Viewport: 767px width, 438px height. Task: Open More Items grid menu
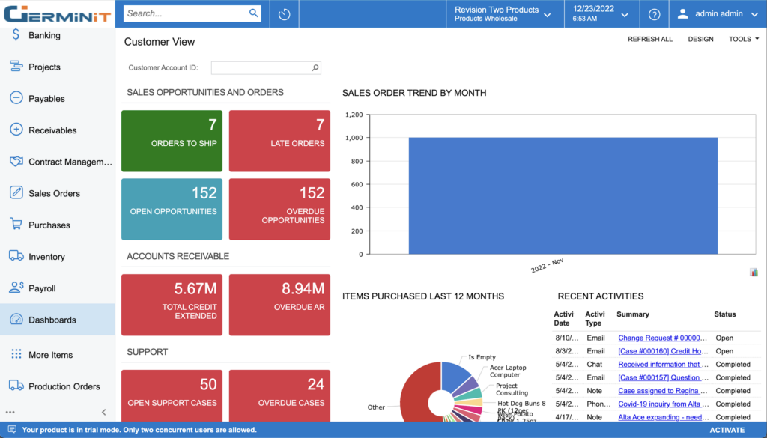click(x=50, y=355)
